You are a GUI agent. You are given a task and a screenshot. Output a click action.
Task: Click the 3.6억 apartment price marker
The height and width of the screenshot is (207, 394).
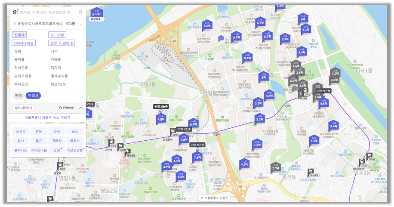click(x=207, y=25)
